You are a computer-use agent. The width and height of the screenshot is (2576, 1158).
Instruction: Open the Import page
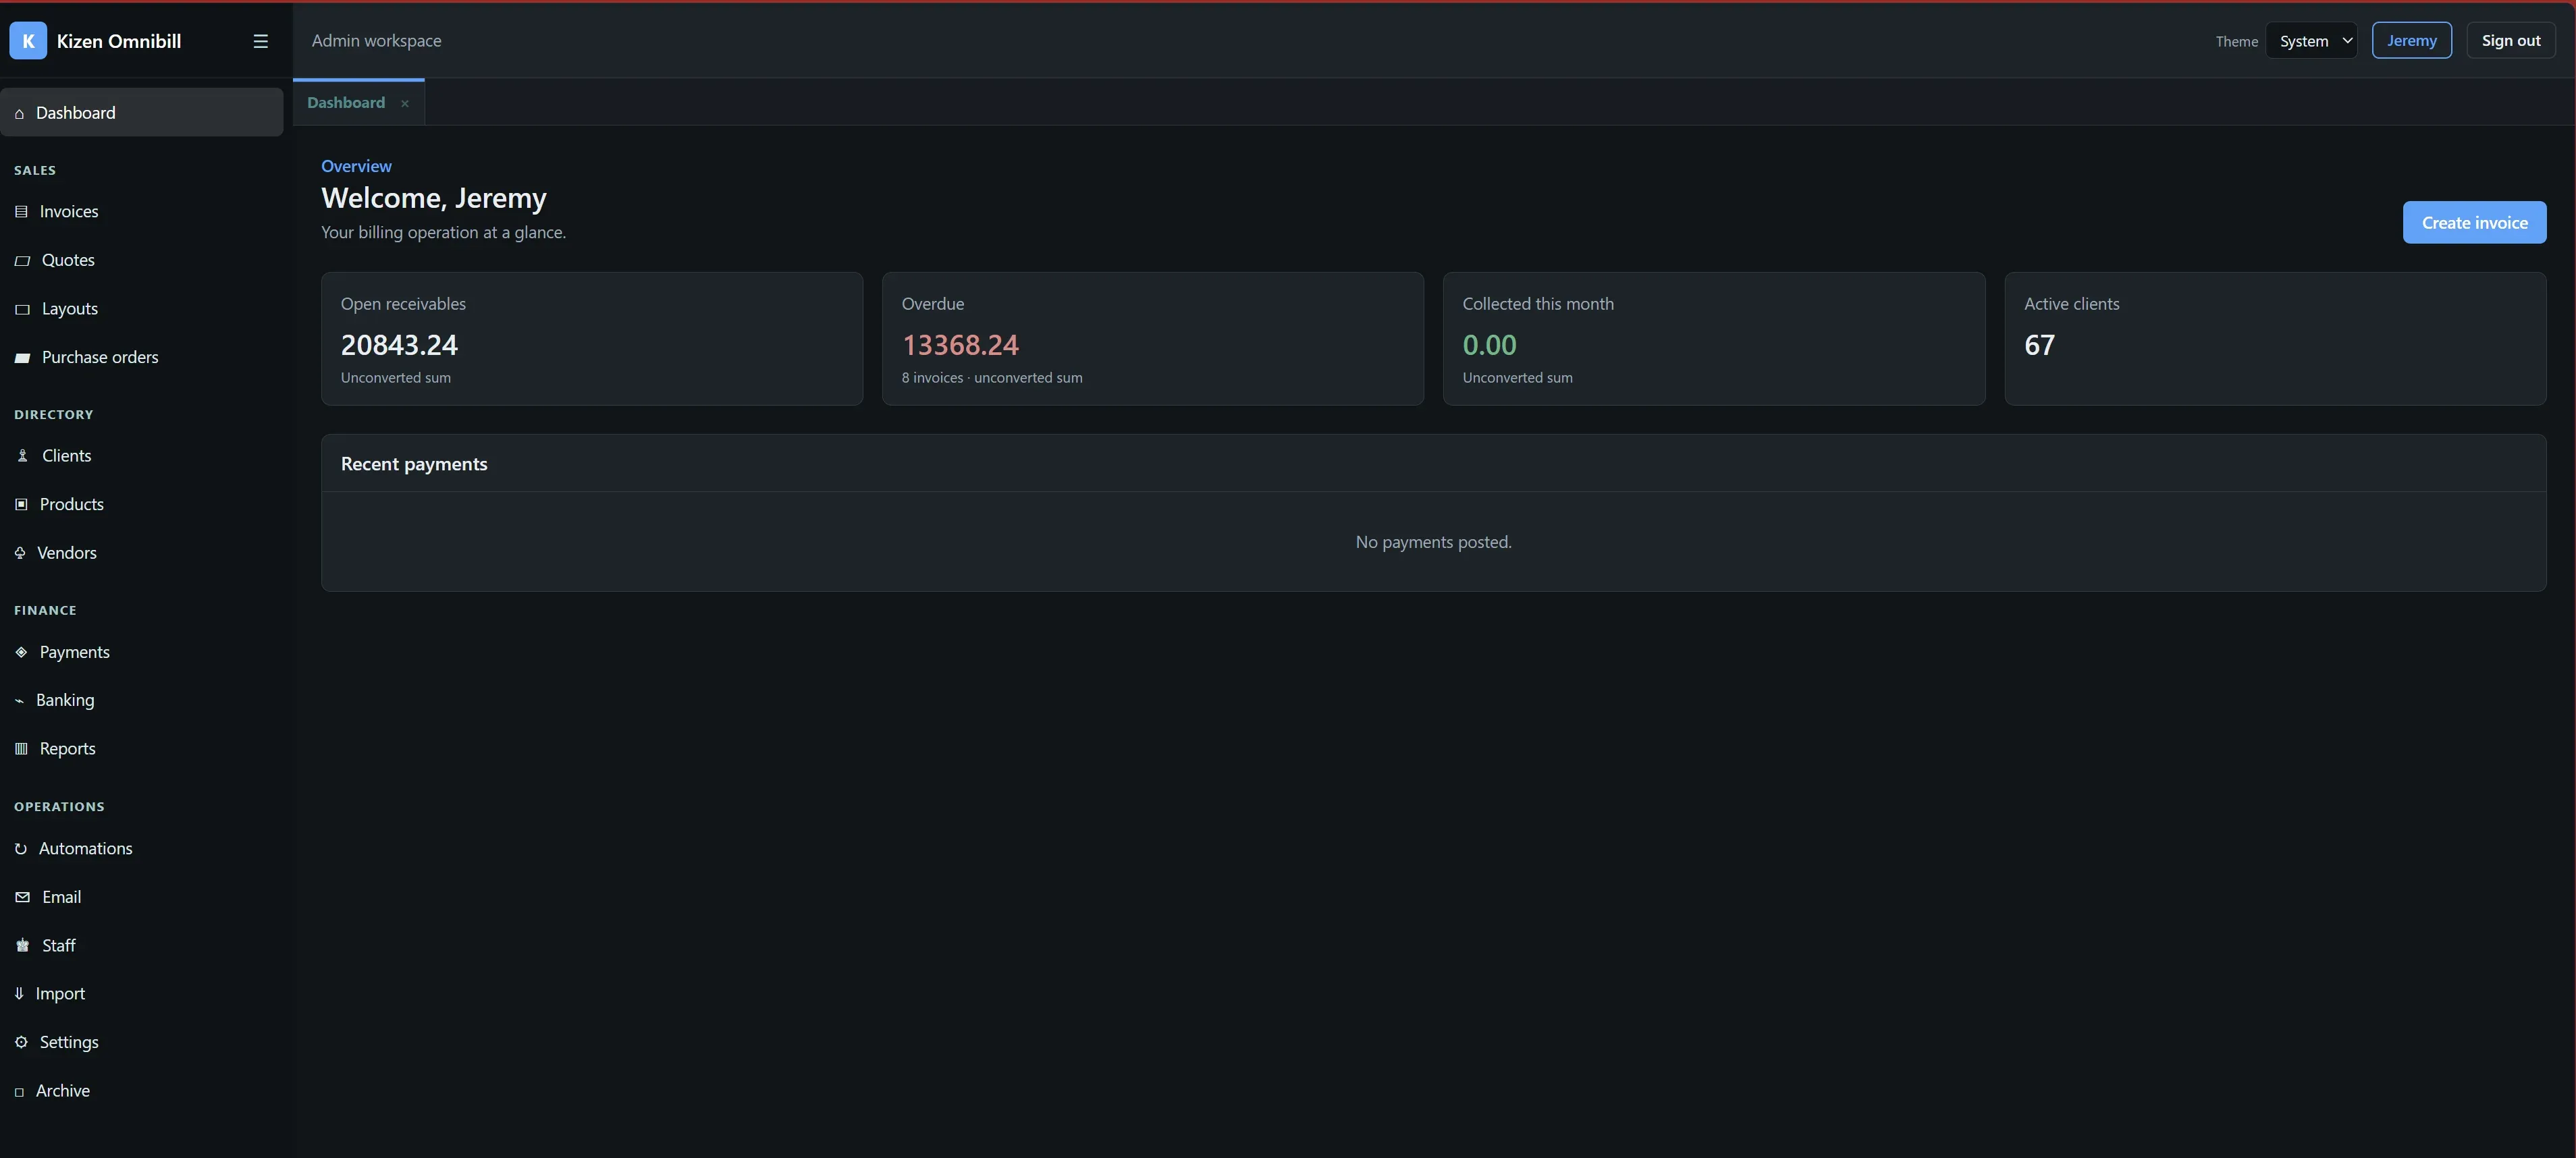142,994
